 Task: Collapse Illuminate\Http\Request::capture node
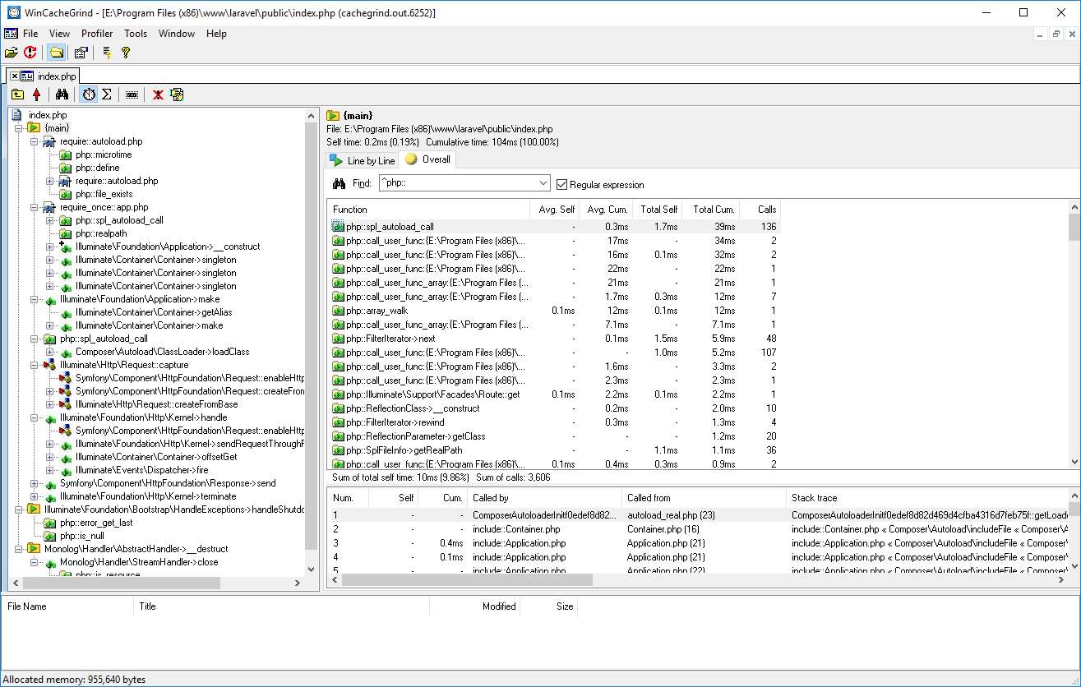point(35,365)
